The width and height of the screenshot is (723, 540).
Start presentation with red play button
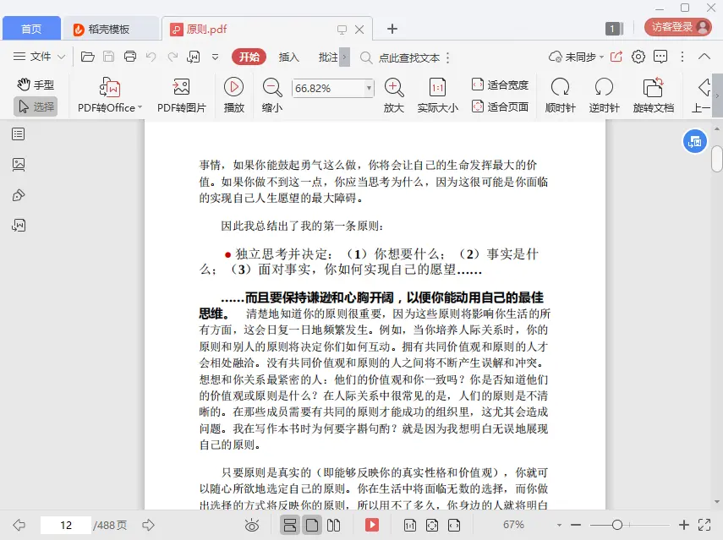tap(371, 525)
